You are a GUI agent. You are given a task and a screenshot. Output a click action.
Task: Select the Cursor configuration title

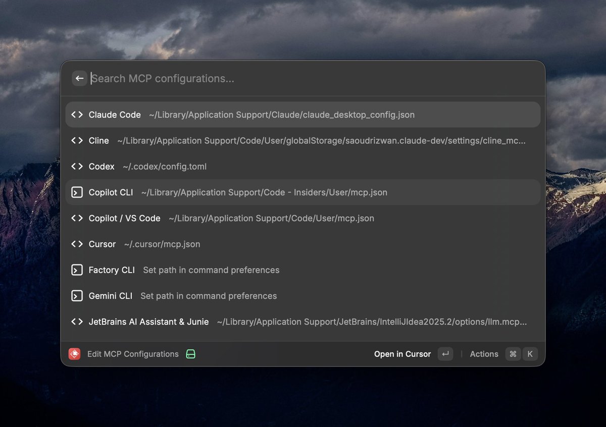coord(102,244)
